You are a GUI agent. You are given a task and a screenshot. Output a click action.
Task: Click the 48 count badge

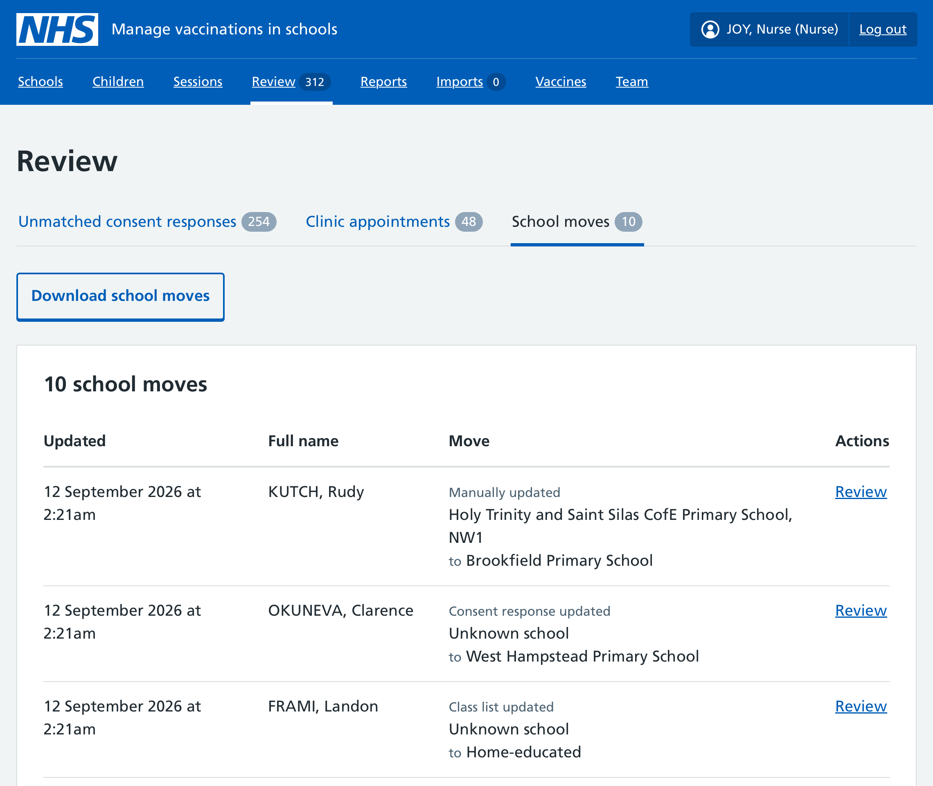point(469,221)
